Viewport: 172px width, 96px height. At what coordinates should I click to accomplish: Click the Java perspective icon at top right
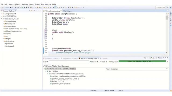pos(170,7)
